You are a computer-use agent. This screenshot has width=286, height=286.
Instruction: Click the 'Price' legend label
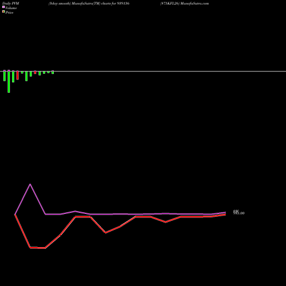(x=9, y=13)
